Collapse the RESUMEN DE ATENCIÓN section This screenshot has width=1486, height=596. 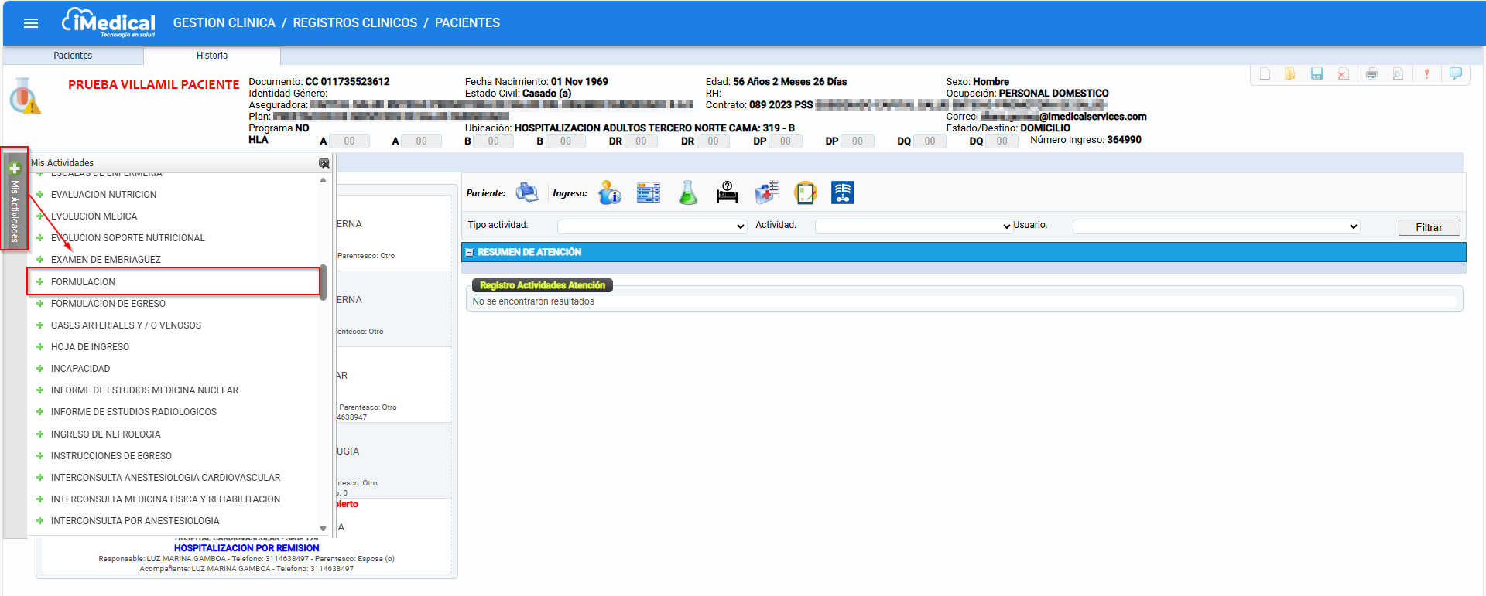469,253
